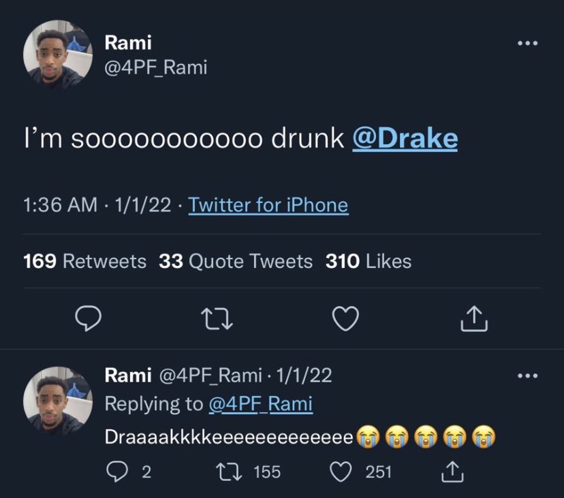This screenshot has height=498, width=564.
Task: View the 33 Quote Tweets list
Action: 236,261
